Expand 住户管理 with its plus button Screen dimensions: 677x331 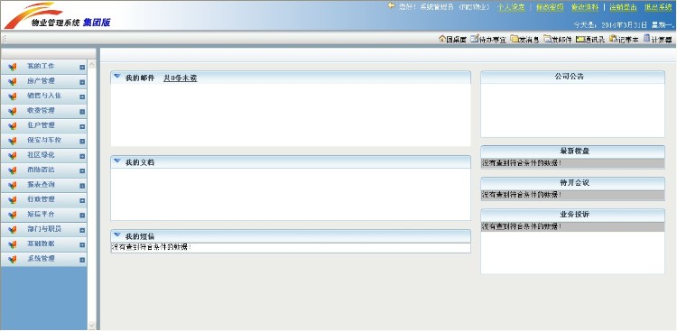[82, 126]
